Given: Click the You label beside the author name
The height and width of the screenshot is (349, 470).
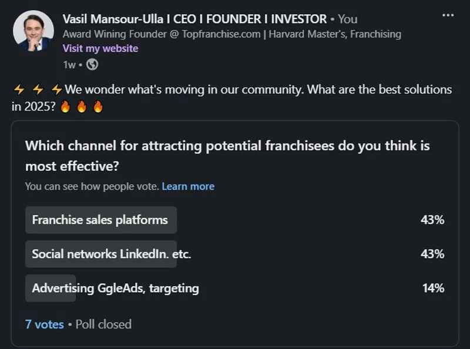Looking at the screenshot, I should (x=348, y=19).
